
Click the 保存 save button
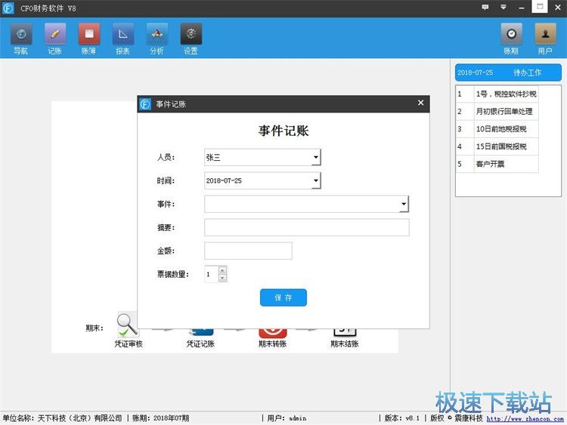(283, 297)
